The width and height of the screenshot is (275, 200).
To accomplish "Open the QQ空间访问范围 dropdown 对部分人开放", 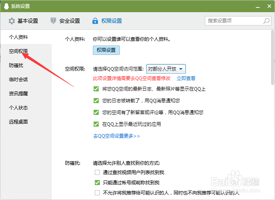I will 166,69.
